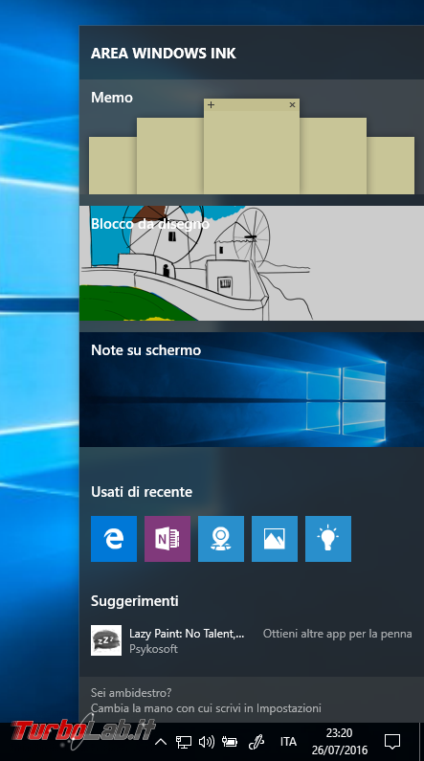
Task: Open Microsoft Edge from recently used
Action: point(114,539)
